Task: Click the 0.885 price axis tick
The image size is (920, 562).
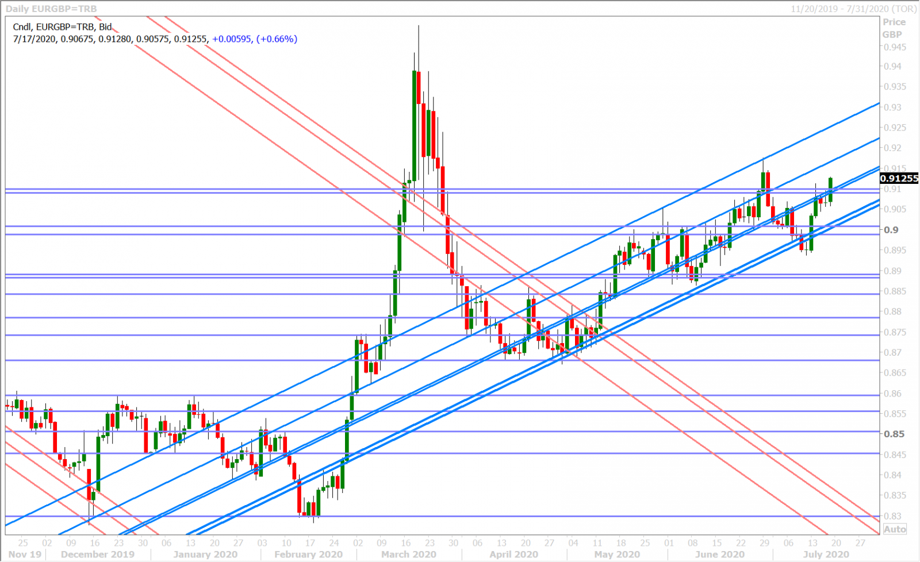Action: (895, 291)
